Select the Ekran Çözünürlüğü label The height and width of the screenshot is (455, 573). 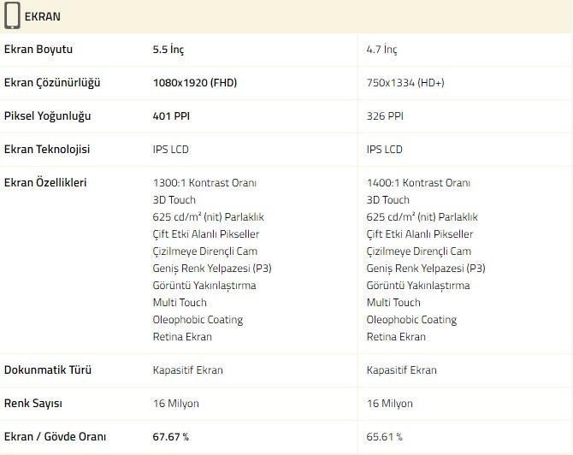52,83
